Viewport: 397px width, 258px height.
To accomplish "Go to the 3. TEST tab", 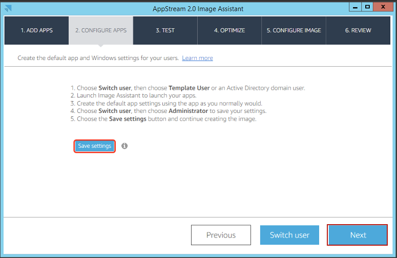I will click(x=165, y=30).
